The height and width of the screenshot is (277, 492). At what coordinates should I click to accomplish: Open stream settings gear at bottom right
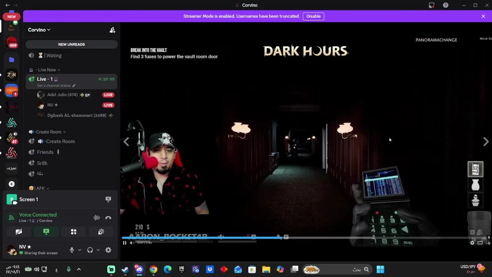click(x=472, y=243)
